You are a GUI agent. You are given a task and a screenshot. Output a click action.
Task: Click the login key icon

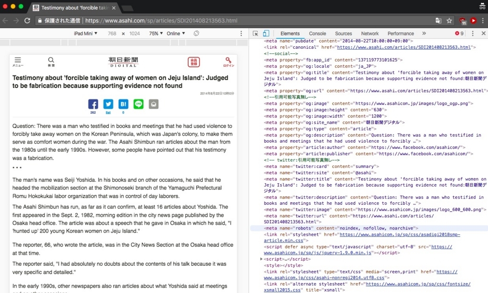(228, 62)
